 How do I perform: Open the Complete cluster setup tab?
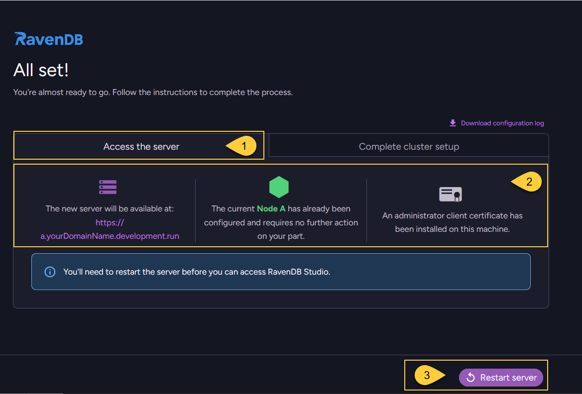coord(409,147)
